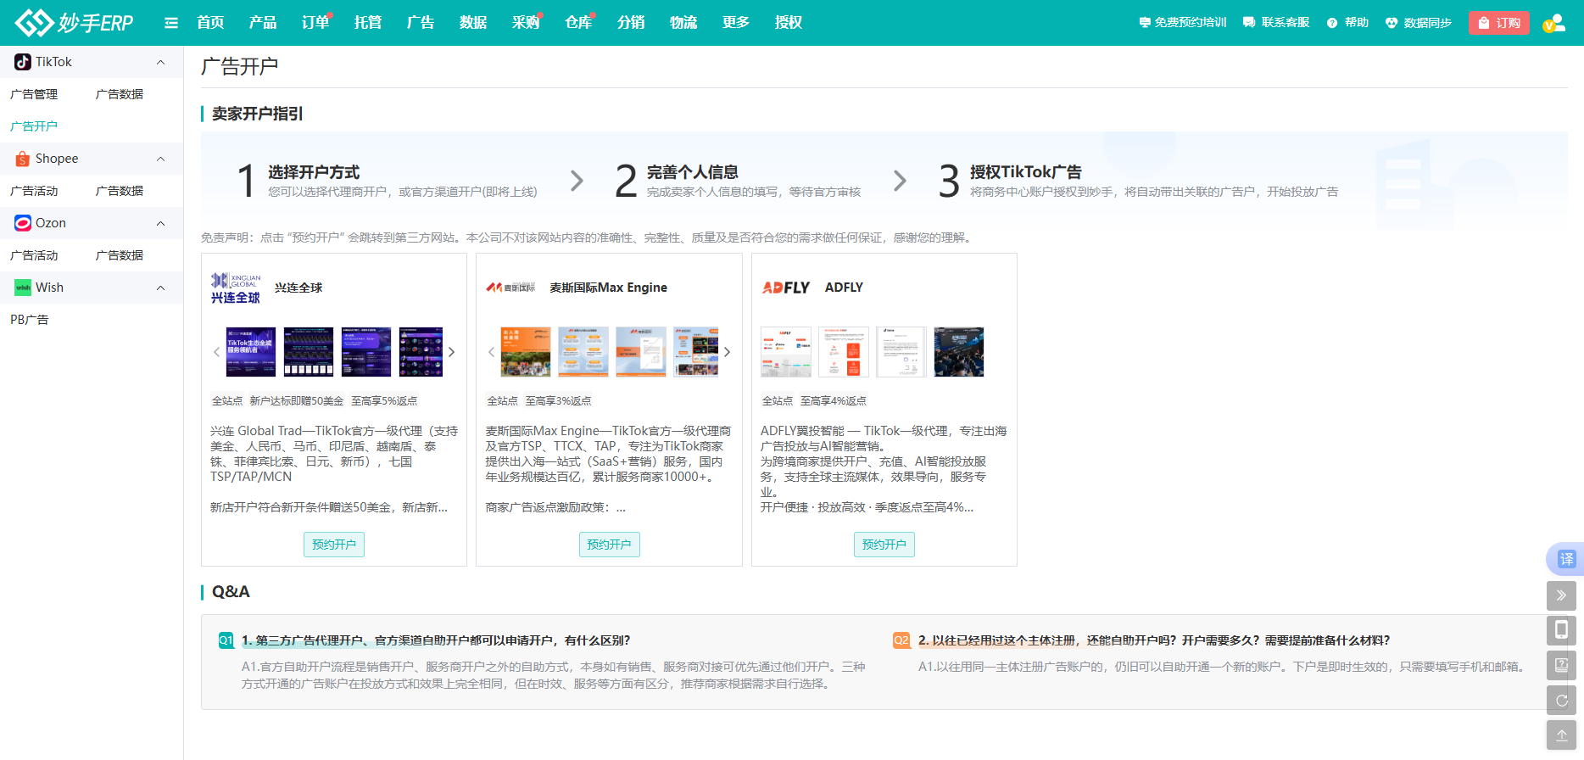Click the back-to-top arrow icon
The width and height of the screenshot is (1584, 760).
coord(1561,735)
